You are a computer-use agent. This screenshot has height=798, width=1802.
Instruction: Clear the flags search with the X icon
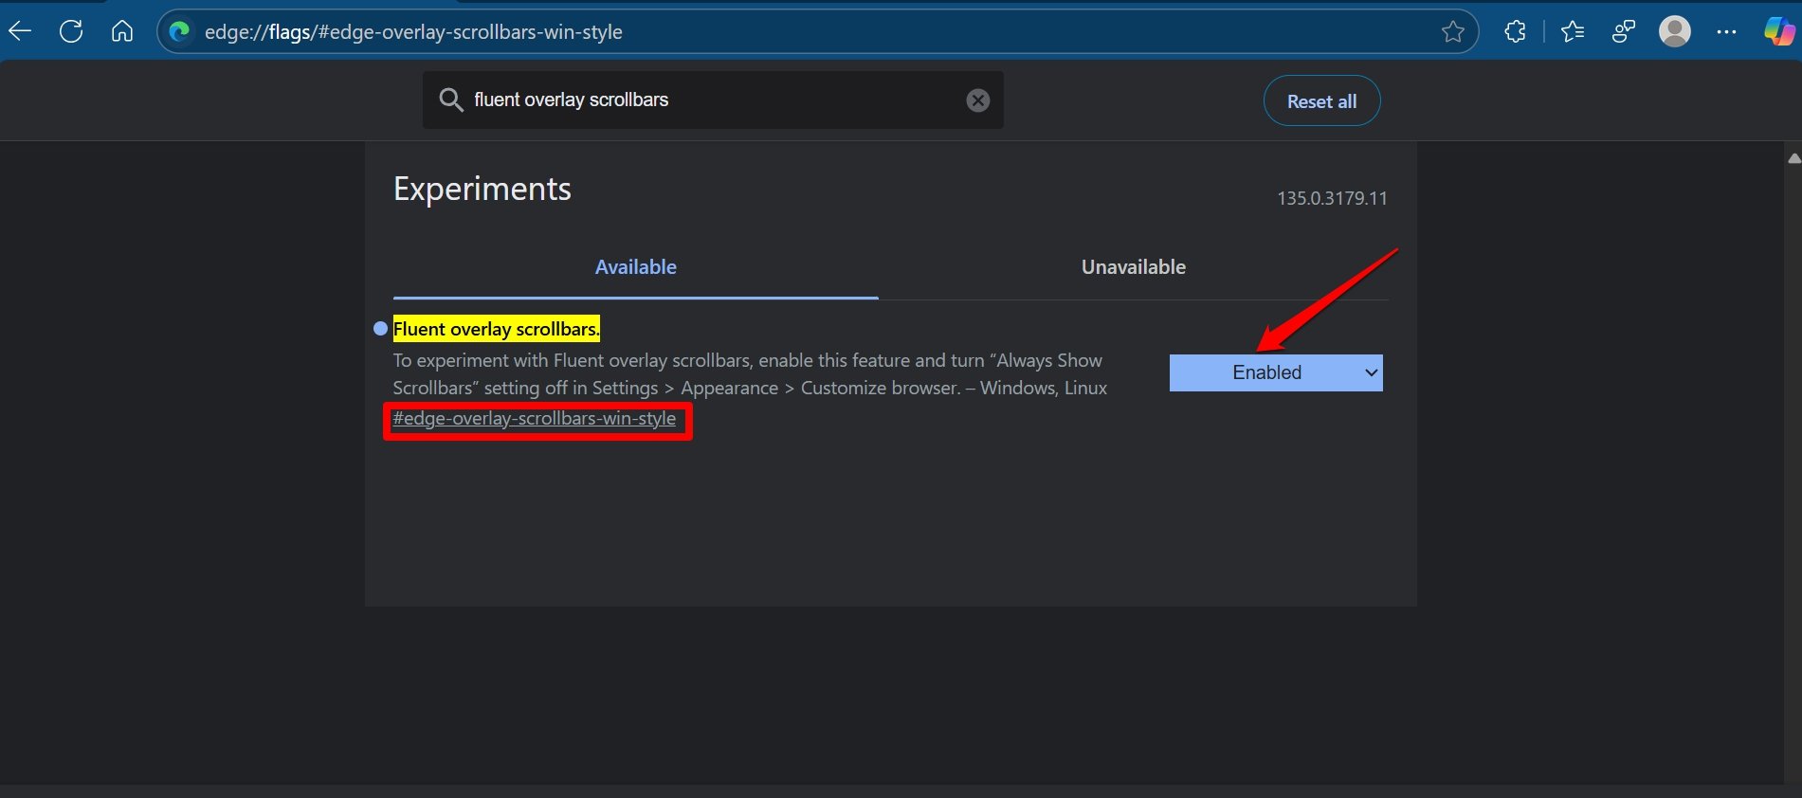[978, 100]
